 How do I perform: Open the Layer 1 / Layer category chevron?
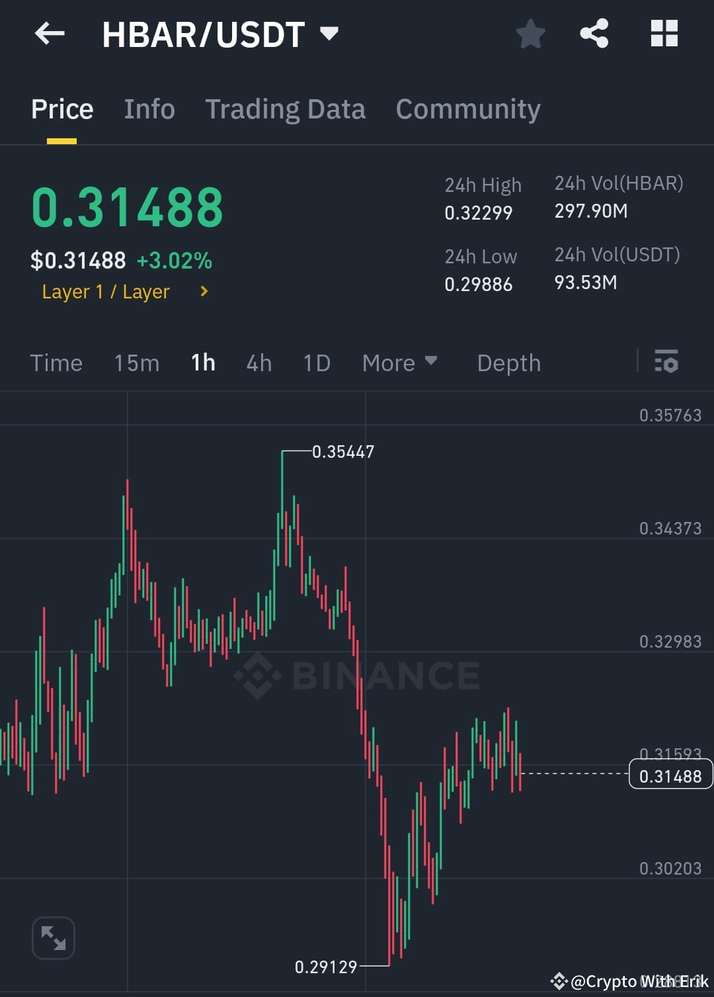[203, 291]
